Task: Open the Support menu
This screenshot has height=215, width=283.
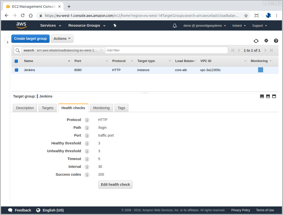Action: point(260,26)
